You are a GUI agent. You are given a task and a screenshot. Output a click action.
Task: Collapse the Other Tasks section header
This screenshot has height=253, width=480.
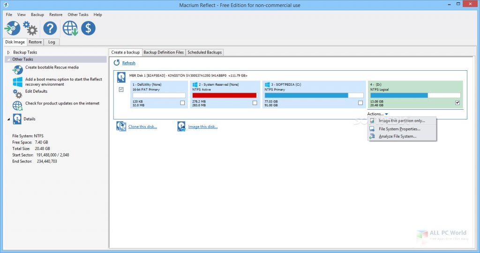tap(56, 60)
